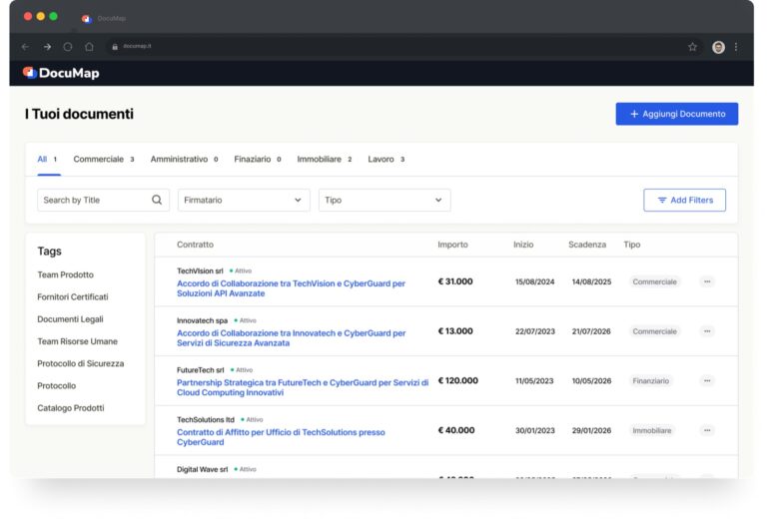This screenshot has width=767, height=522.
Task: Click the DocuMap logo in header
Action: (61, 73)
